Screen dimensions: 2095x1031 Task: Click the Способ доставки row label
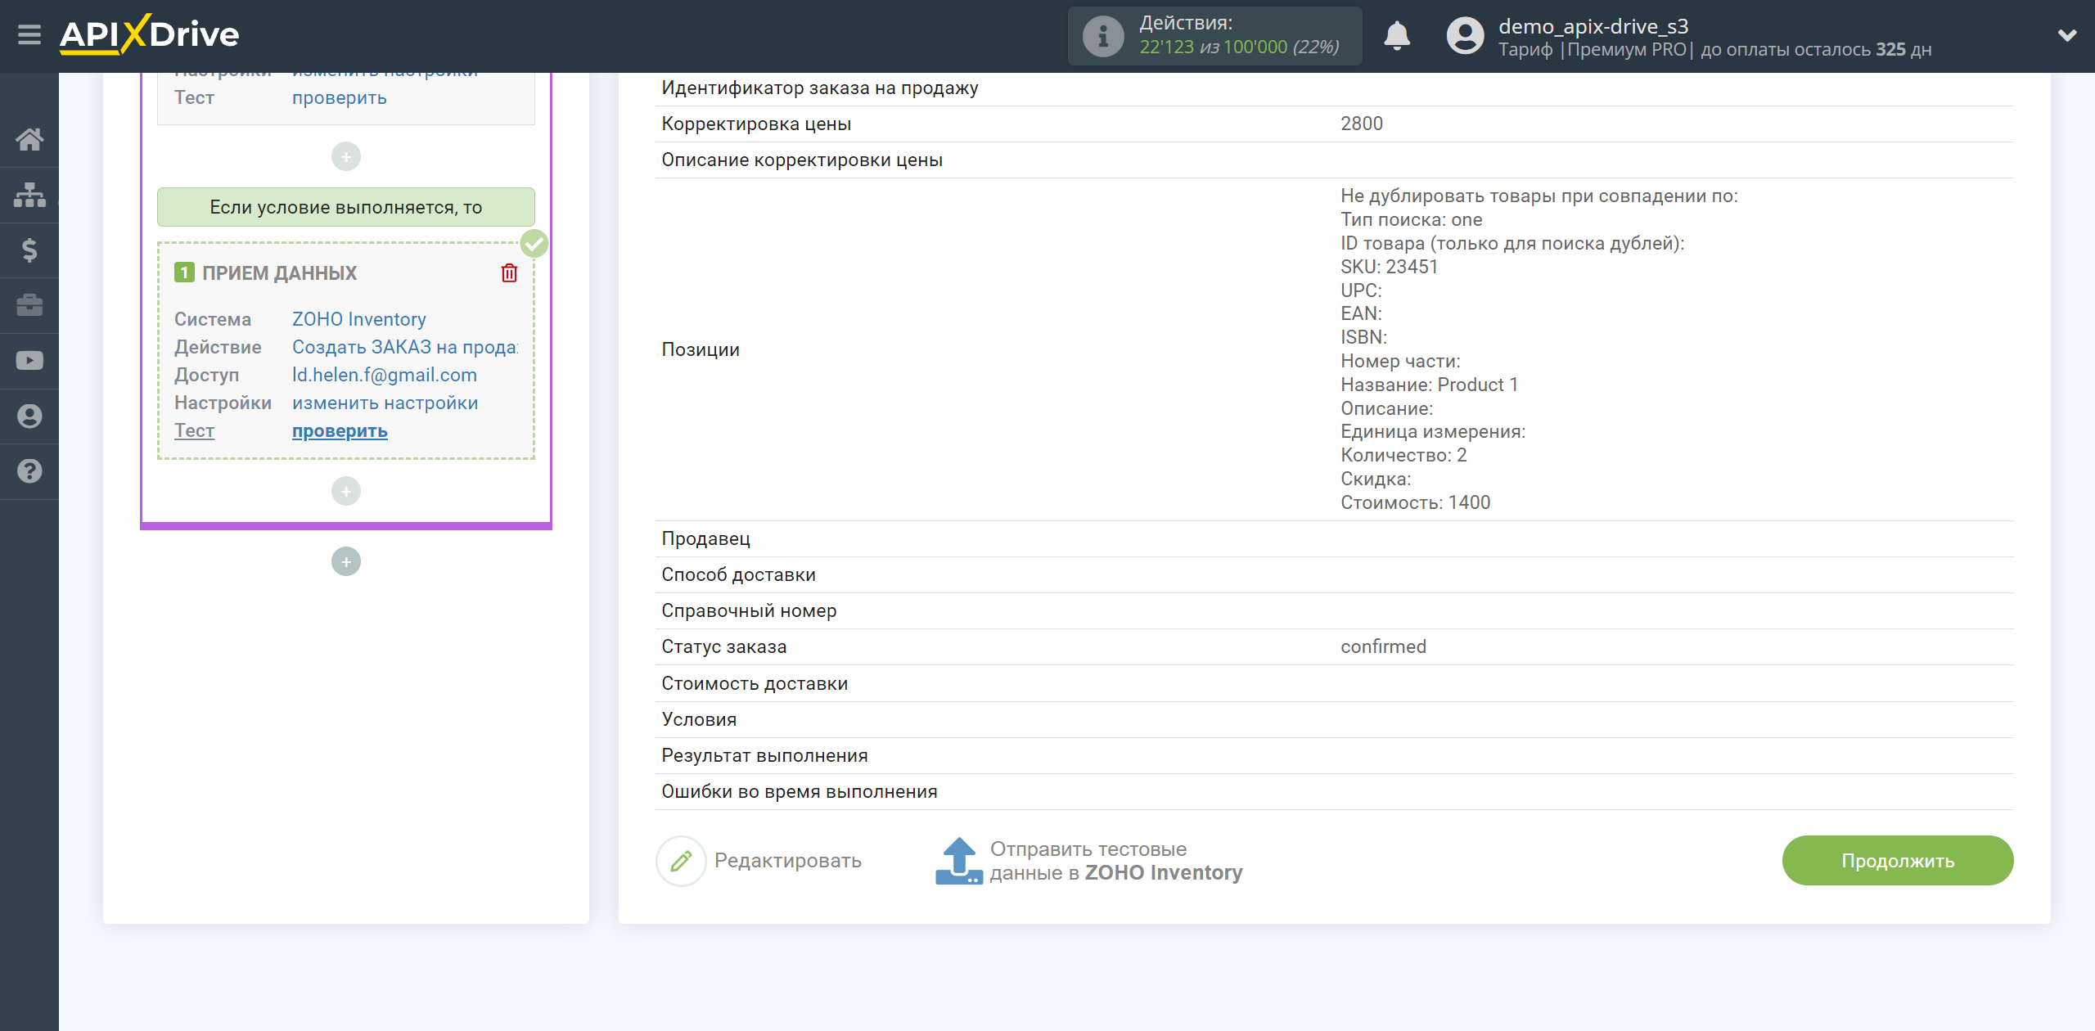738,574
